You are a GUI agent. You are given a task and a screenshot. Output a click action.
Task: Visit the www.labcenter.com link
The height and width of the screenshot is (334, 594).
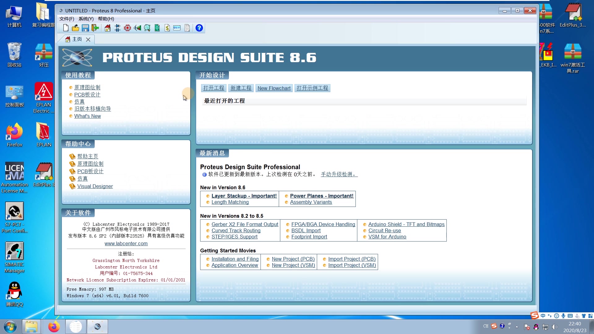[x=126, y=243]
